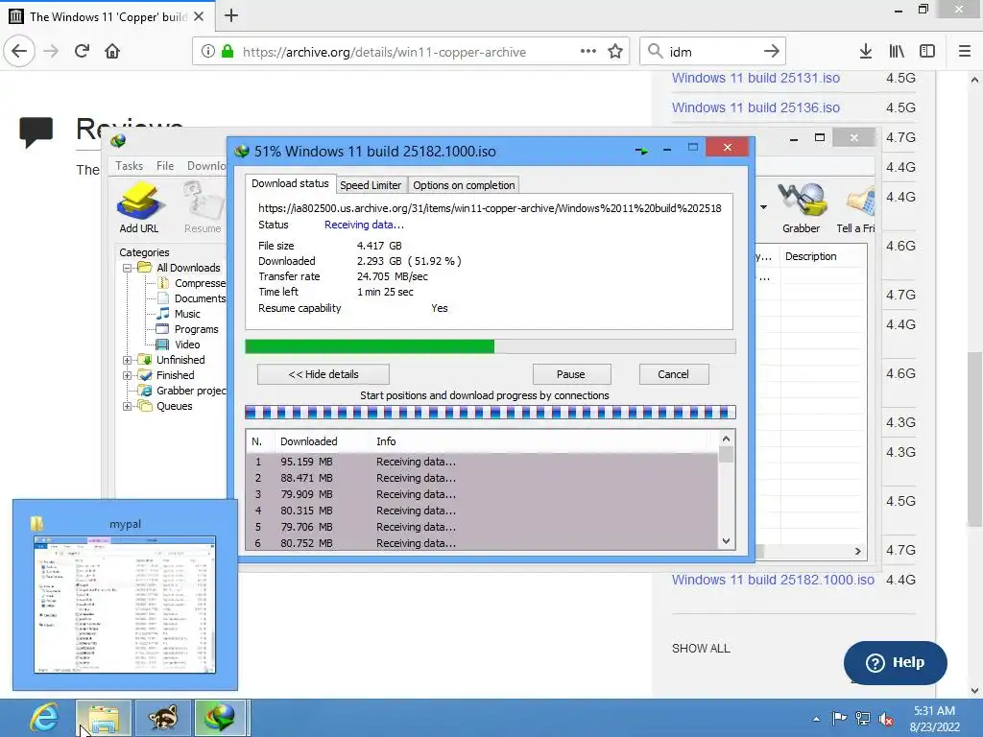This screenshot has height=737, width=983.
Task: Open the Downloads menu in IDM
Action: pyautogui.click(x=206, y=166)
